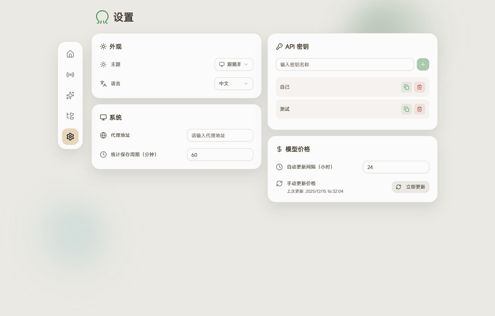Delete the 自己 API key
Viewport: 495px width, 316px height.
(x=419, y=87)
